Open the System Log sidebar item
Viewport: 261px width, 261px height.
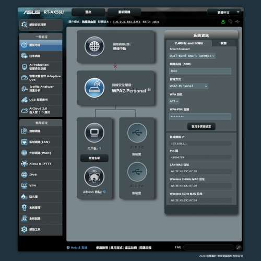pos(41,219)
